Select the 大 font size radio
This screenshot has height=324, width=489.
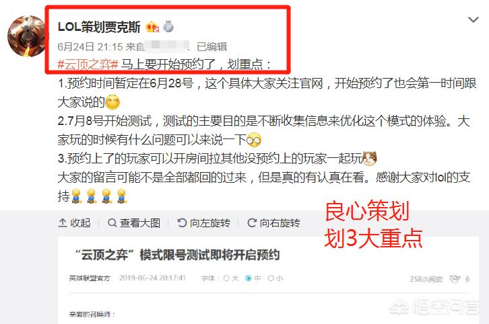(226, 278)
